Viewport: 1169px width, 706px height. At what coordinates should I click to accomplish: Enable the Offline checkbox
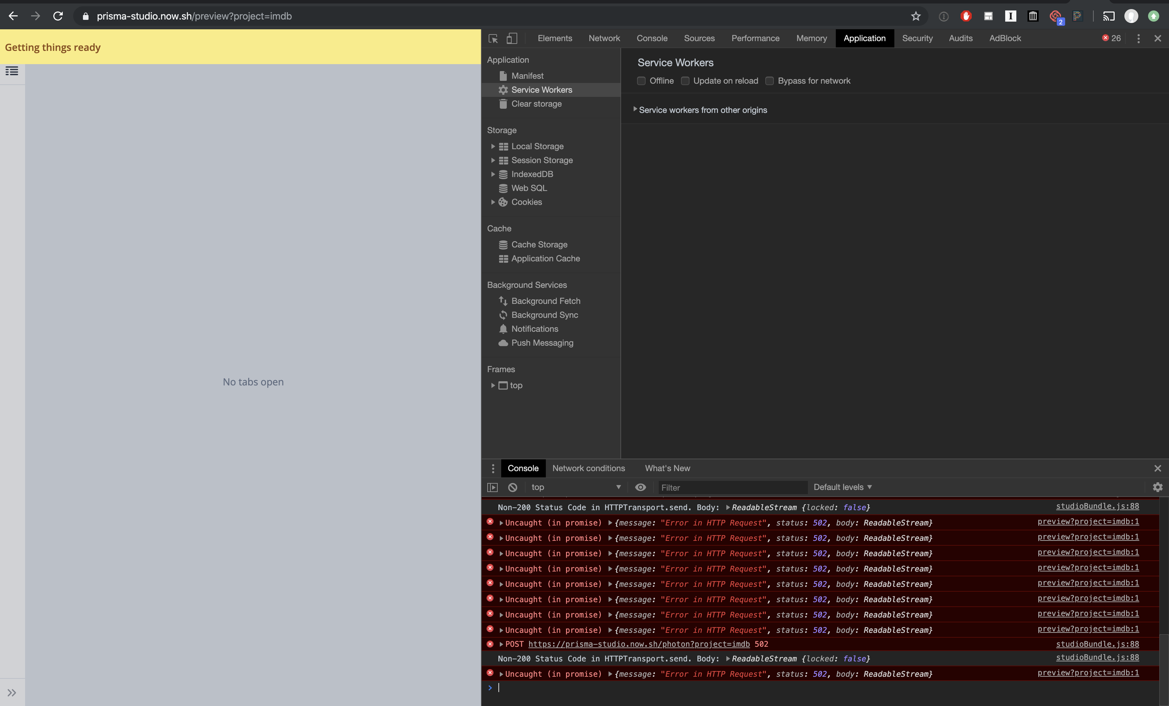[x=641, y=81]
